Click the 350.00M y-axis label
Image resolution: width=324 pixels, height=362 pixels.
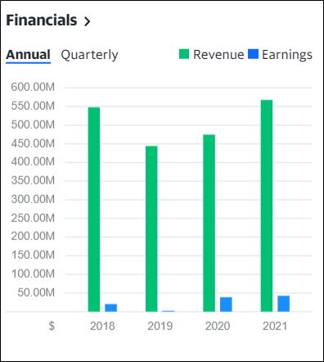pos(33,180)
